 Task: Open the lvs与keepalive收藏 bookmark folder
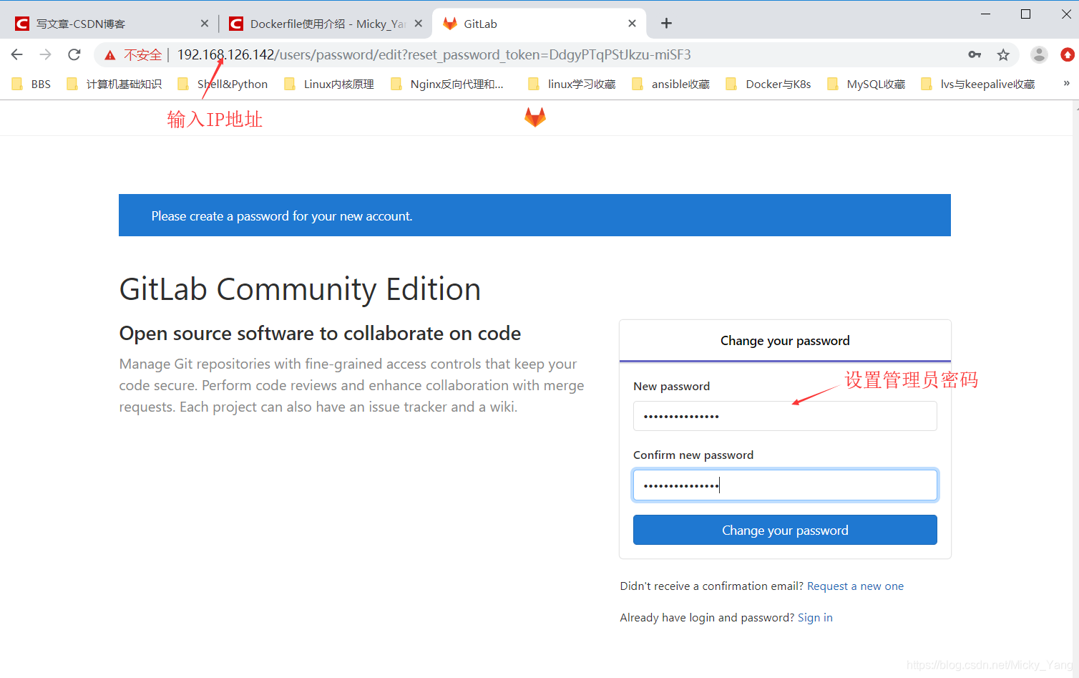click(x=978, y=84)
